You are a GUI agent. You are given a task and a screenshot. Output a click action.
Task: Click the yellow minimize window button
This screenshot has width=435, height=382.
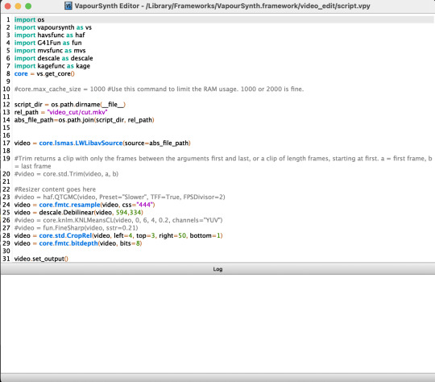click(18, 6)
